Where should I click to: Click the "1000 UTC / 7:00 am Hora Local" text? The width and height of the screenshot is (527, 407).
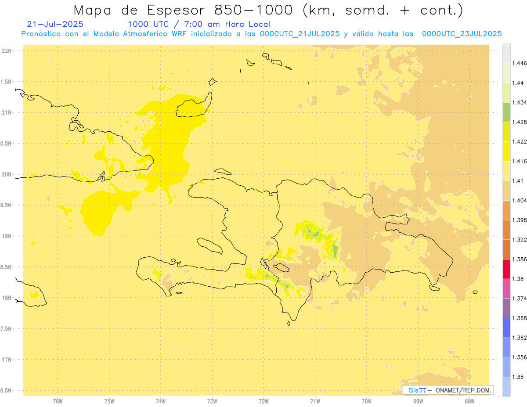[x=199, y=25]
